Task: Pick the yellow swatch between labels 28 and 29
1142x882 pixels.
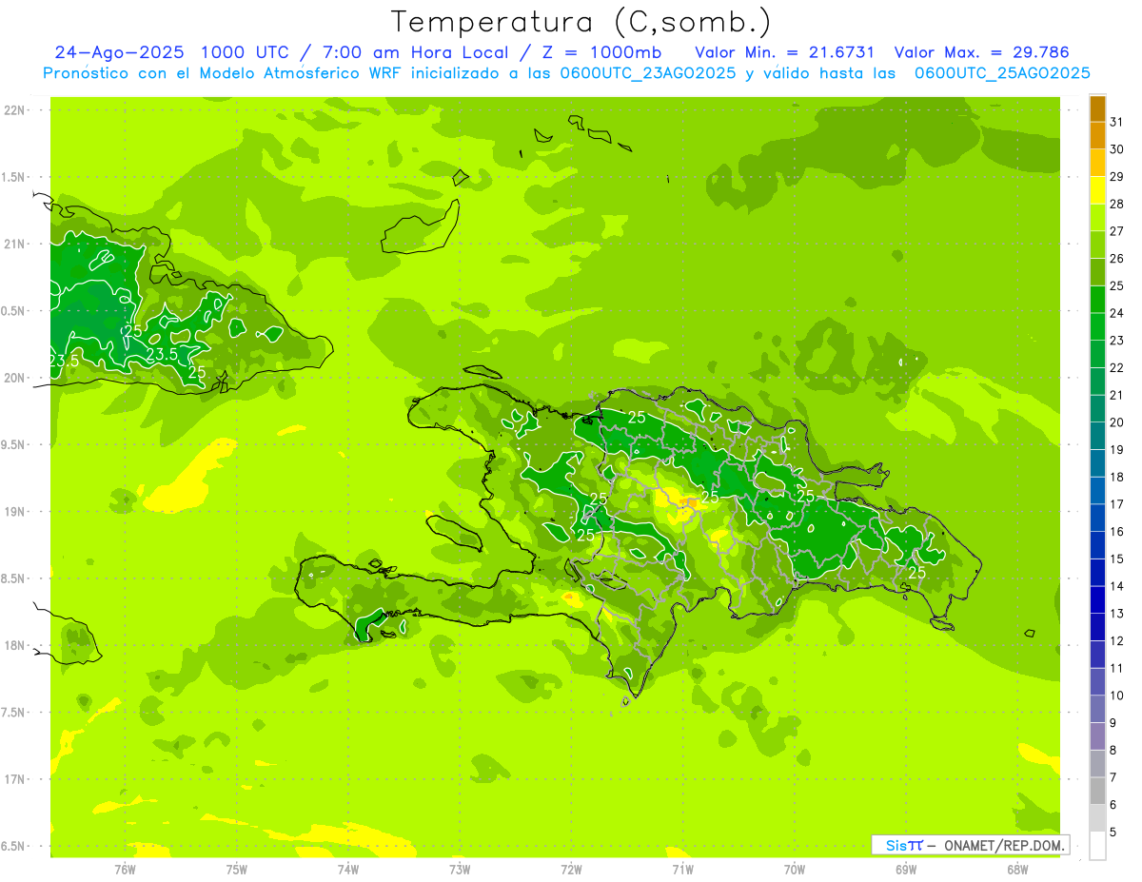Action: click(1097, 190)
